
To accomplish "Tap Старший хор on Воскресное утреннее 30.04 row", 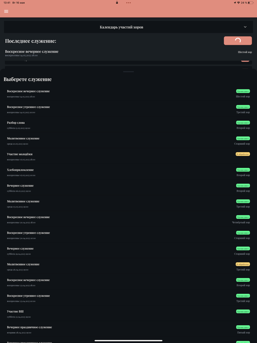I will click(242, 238).
